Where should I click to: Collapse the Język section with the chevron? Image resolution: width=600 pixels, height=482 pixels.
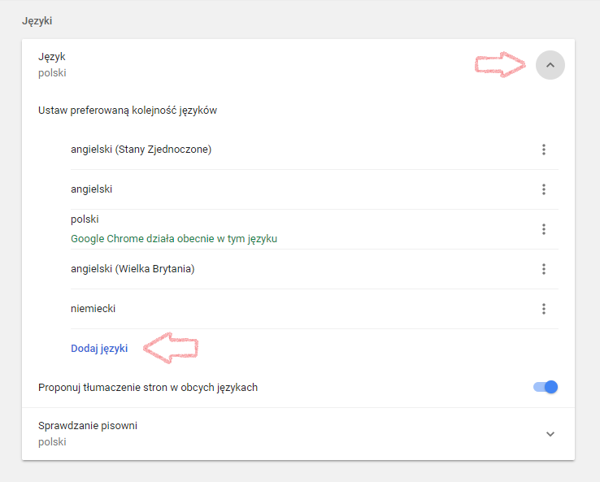tap(550, 65)
